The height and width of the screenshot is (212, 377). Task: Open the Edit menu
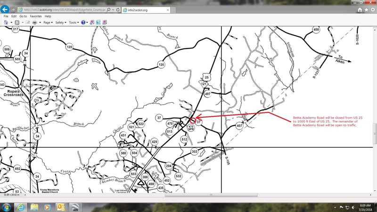pyautogui.click(x=14, y=16)
